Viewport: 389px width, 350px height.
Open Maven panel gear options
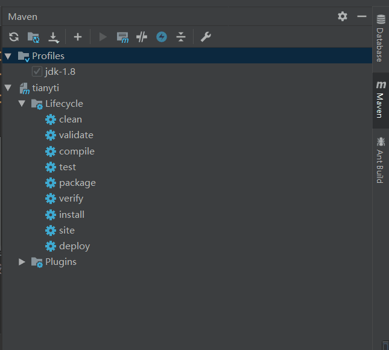click(x=343, y=17)
